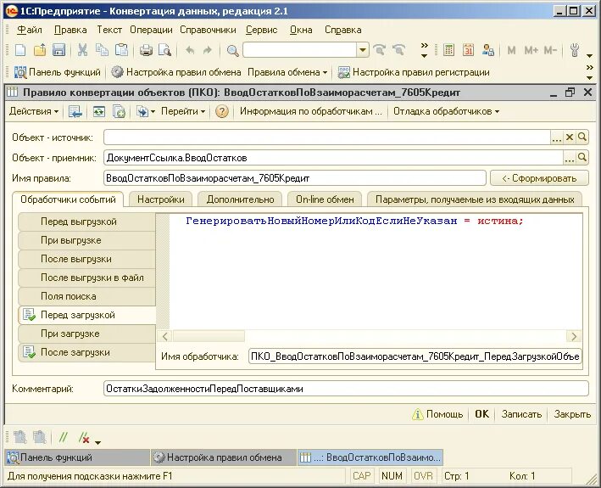Click the comment lines // icon
601x488 pixels.
click(x=64, y=437)
